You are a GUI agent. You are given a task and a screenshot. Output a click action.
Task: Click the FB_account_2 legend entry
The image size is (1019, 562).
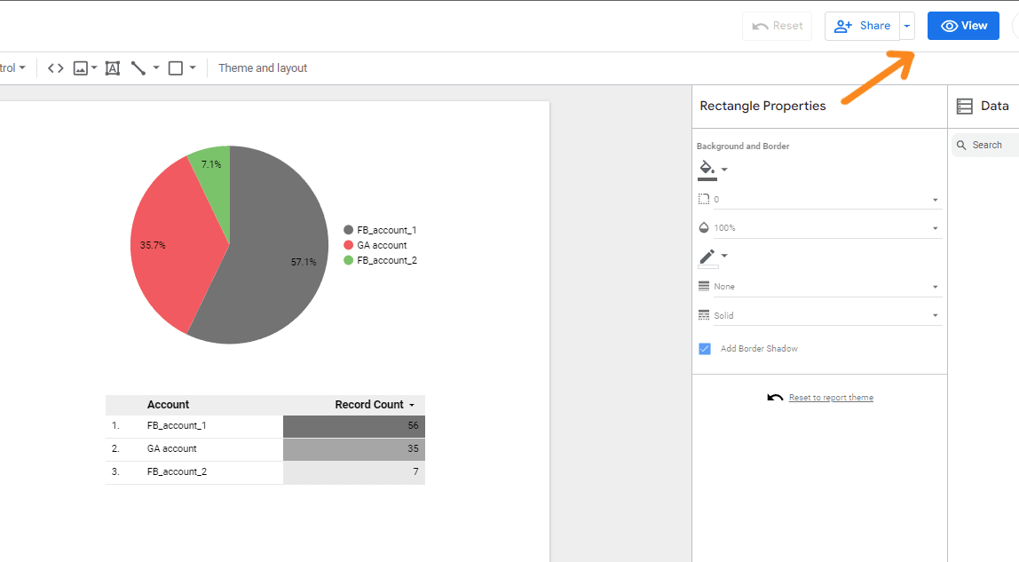point(380,260)
